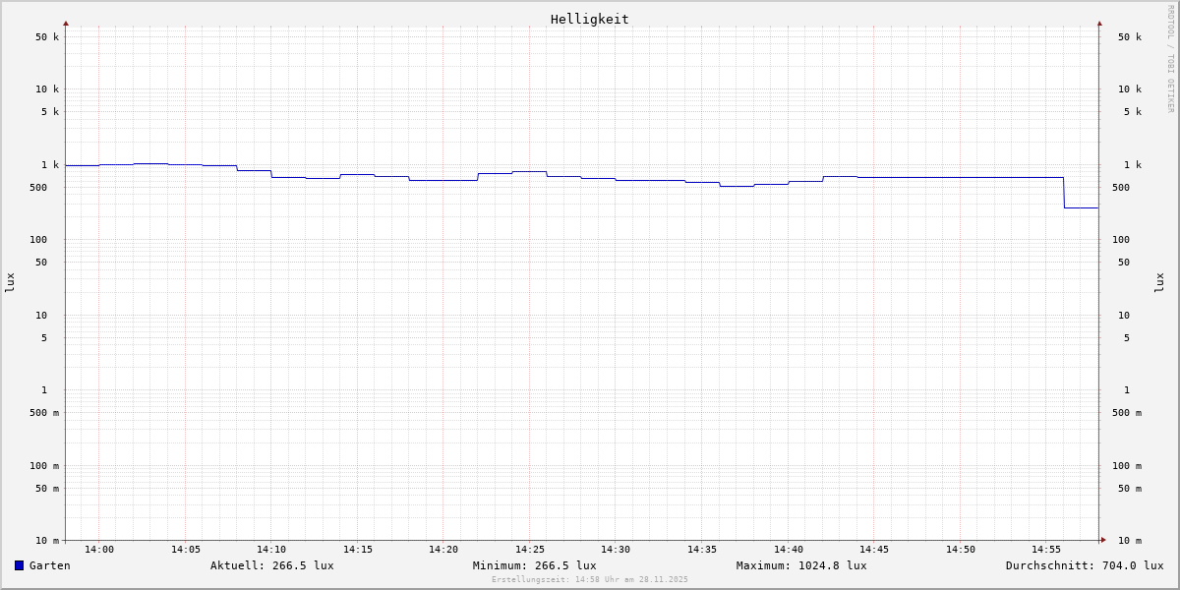This screenshot has height=590, width=1180.
Task: Click the 10 m label on right axis
Action: (x=1129, y=541)
